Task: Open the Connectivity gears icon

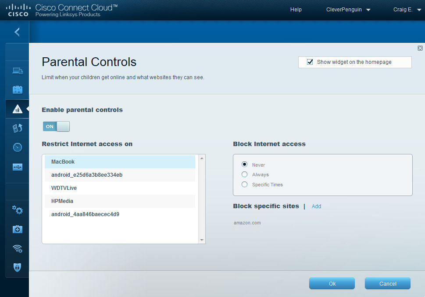Action: tap(18, 210)
